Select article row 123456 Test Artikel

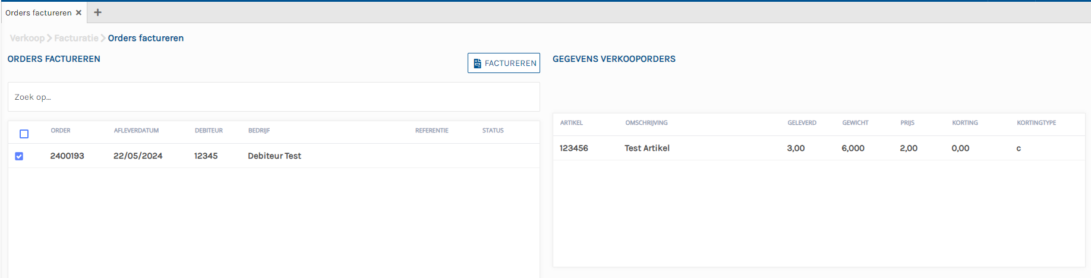pos(647,148)
